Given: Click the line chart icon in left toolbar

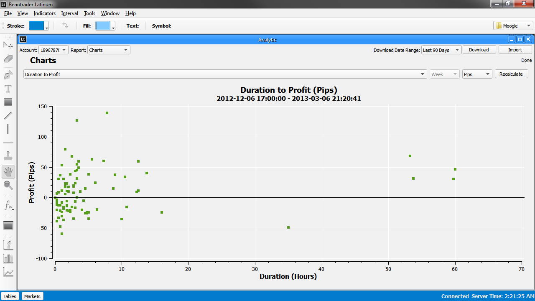Looking at the screenshot, I should coord(8,273).
